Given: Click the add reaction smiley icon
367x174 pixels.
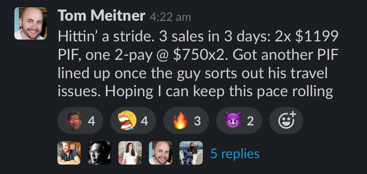Looking at the screenshot, I should point(287,121).
